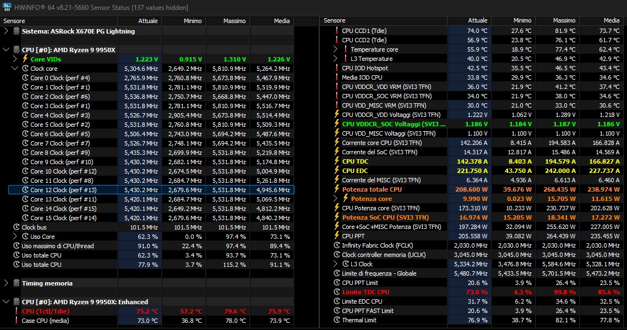Viewport: 627px width, 330px height.
Task: Select the Core 10 Clock (perf #12) row
Action: point(151,171)
